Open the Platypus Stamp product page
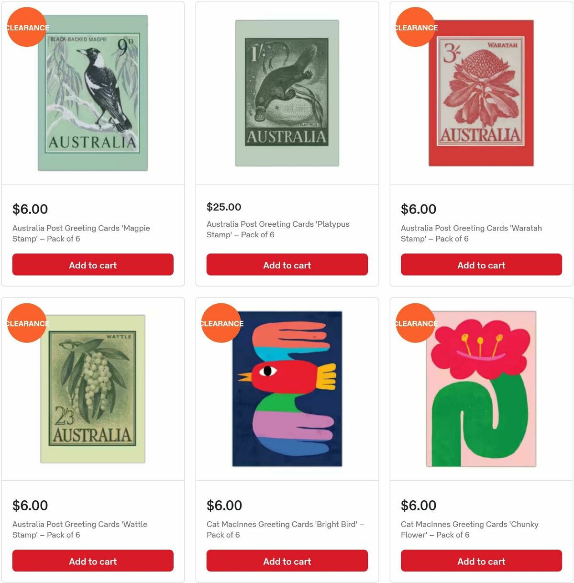This screenshot has height=583, width=574. 277,229
